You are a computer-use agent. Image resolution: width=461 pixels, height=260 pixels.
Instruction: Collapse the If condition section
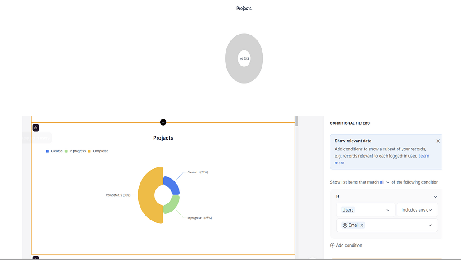(x=435, y=196)
